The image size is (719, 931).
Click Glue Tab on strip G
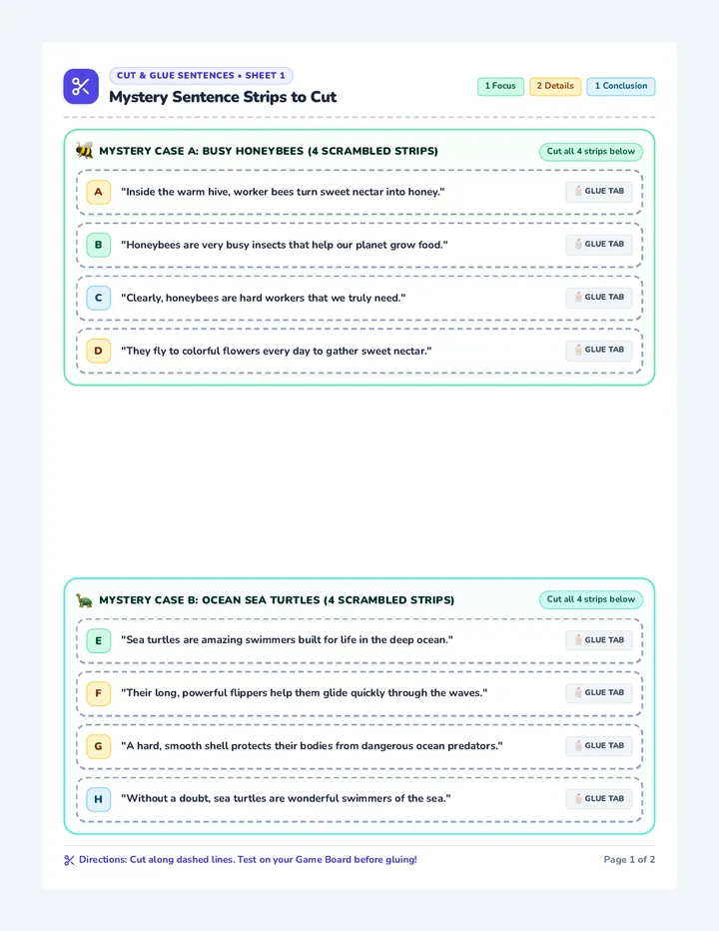point(599,746)
